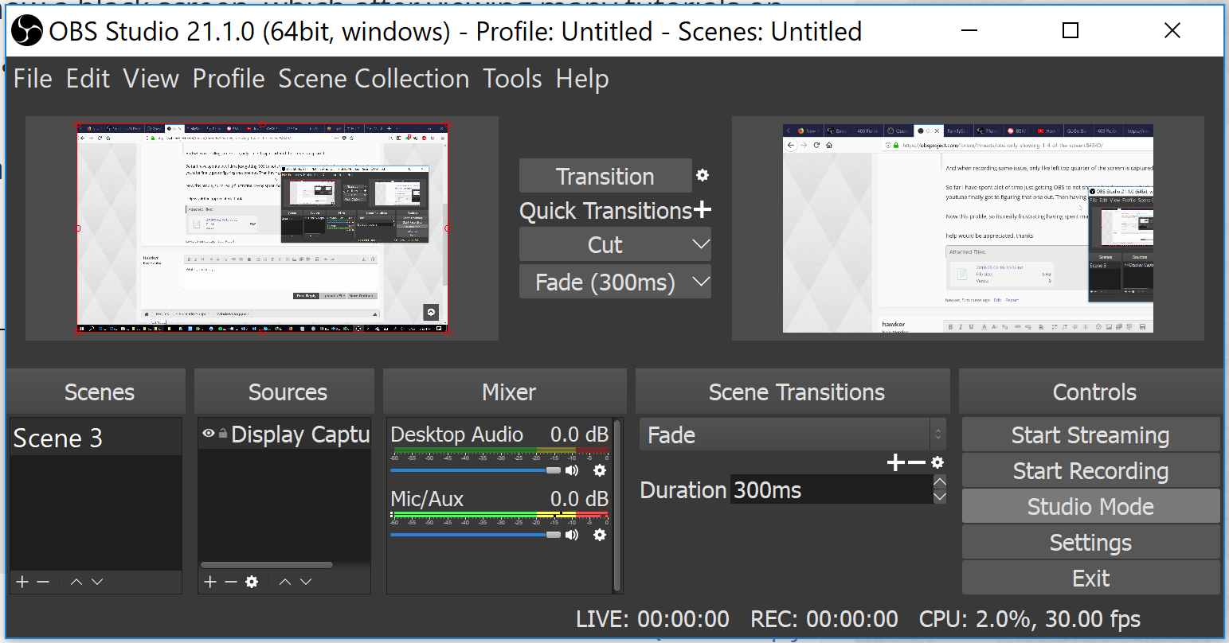Click the LIVE: 00:00:00 status text
Screen dimensions: 1229x643
click(x=652, y=619)
